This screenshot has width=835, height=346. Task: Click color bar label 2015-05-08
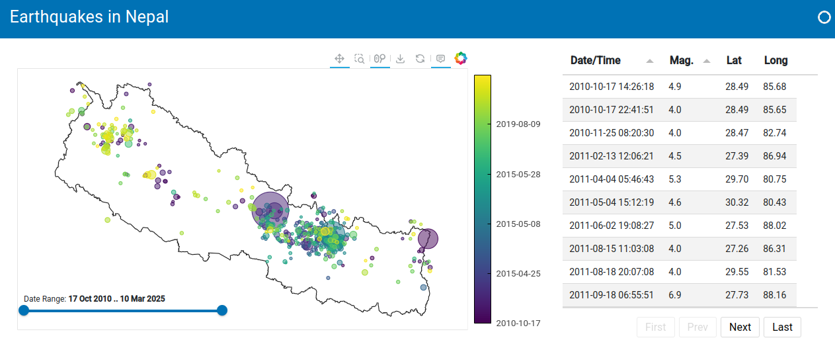click(518, 224)
